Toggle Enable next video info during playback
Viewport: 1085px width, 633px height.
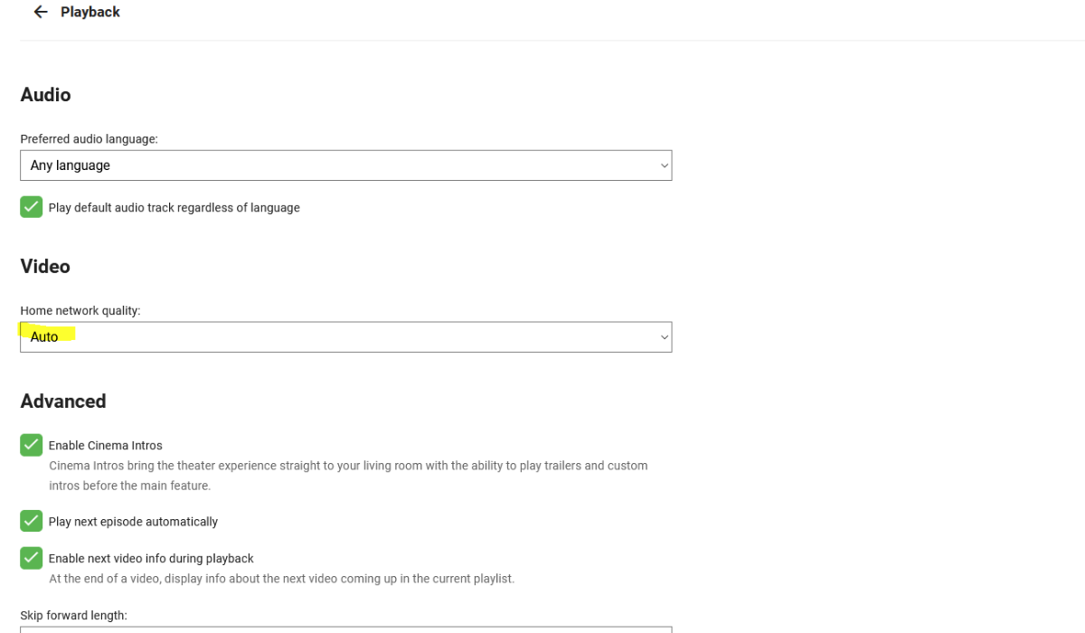click(32, 558)
